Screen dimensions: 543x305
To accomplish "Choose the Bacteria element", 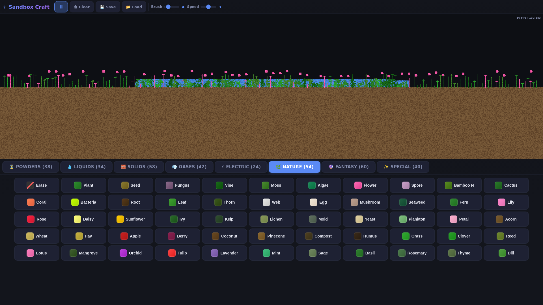I will coord(84,202).
